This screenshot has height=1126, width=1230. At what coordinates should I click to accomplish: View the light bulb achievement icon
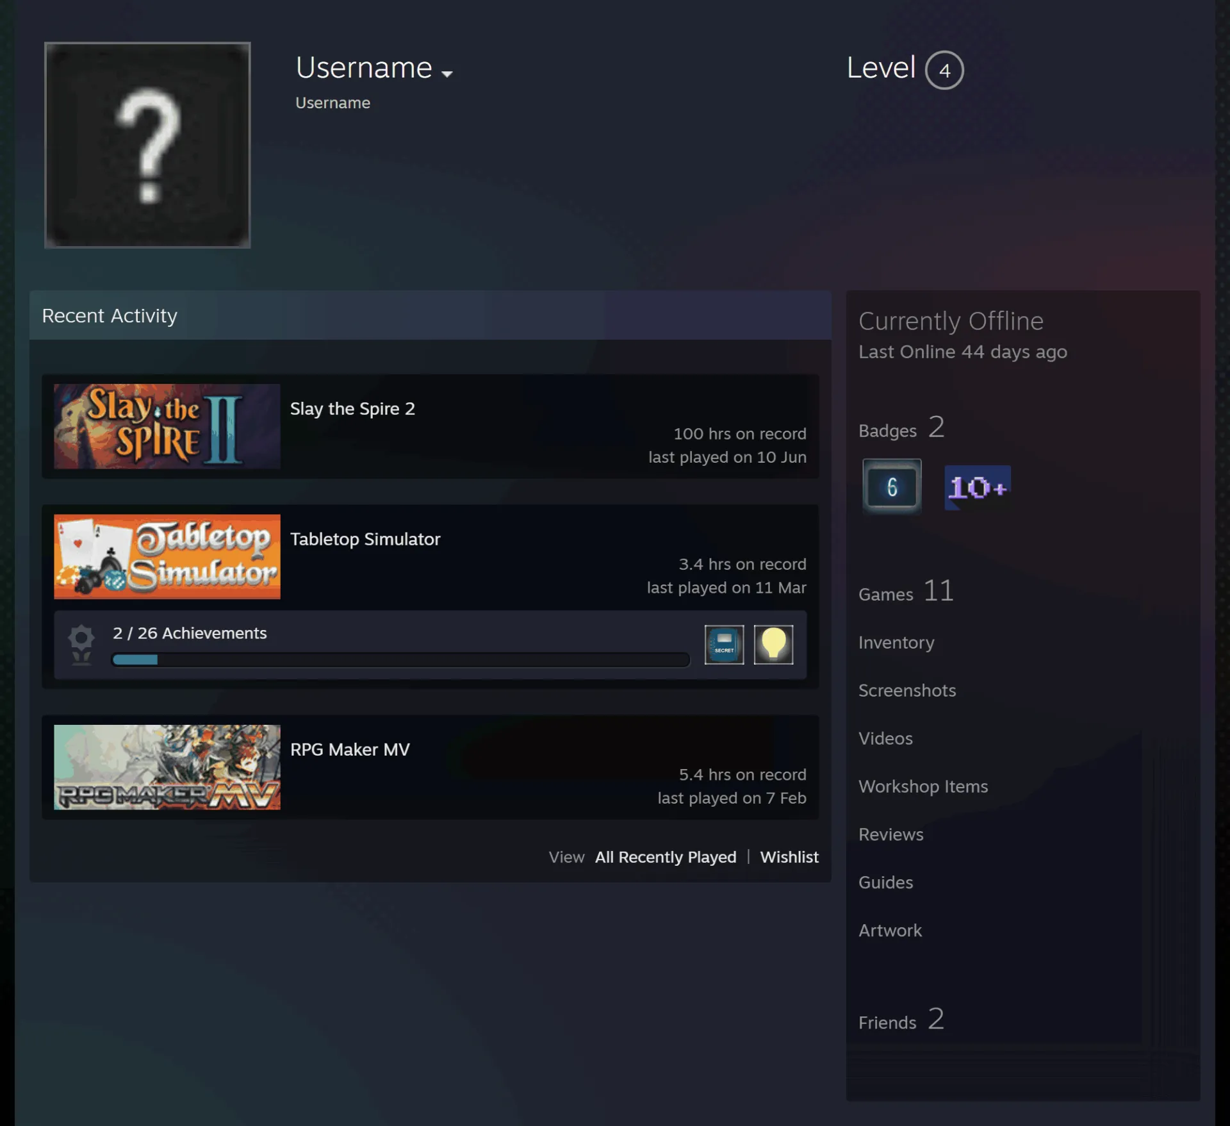(773, 645)
